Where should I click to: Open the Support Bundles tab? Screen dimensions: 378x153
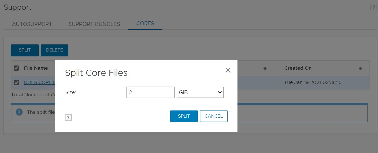point(94,24)
